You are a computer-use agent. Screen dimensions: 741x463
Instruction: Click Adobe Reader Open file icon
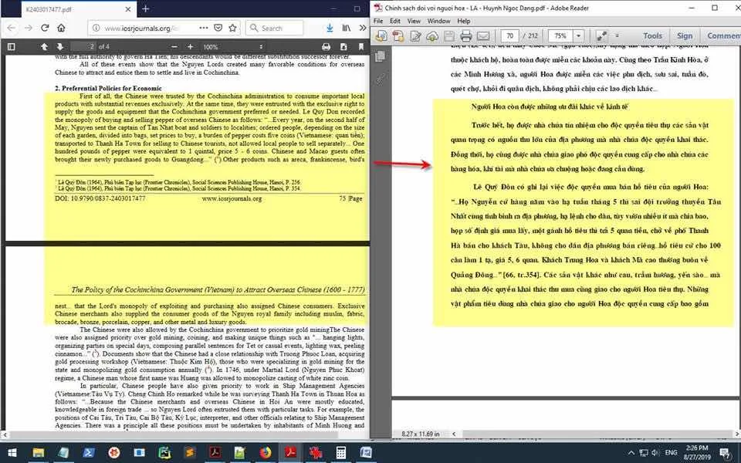click(381, 36)
